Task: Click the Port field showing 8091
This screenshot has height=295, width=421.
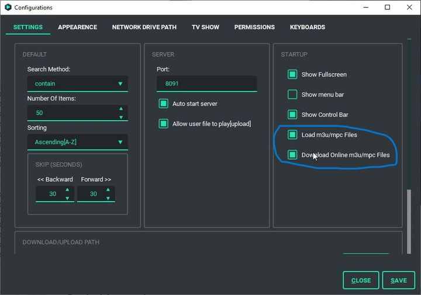Action: pyautogui.click(x=207, y=84)
